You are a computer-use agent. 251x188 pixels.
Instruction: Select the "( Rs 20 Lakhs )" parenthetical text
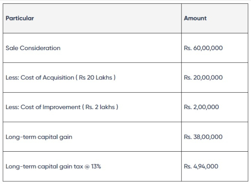click(95, 78)
